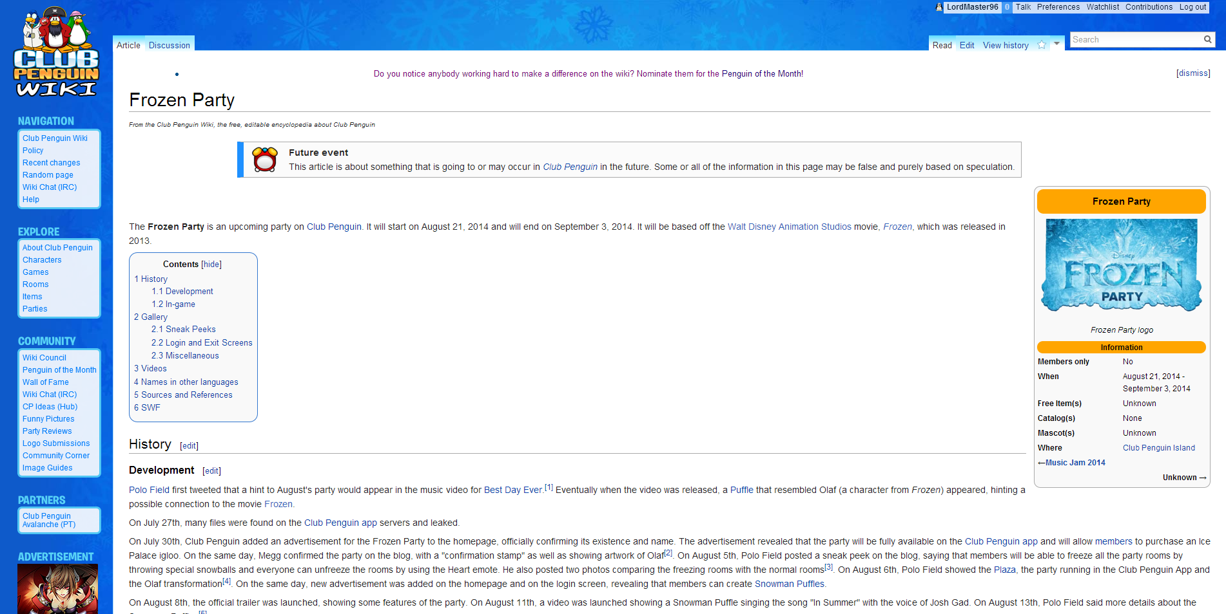Screen dimensions: 1226x614
Task: Jump to 1 History in contents
Action: 151,279
